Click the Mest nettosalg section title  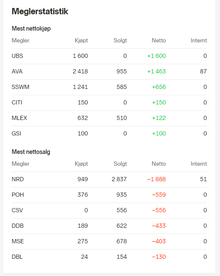[x=31, y=152]
